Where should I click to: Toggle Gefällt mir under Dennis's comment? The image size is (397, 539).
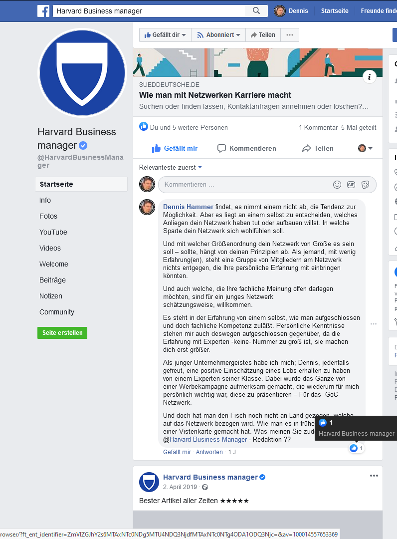coord(177,452)
